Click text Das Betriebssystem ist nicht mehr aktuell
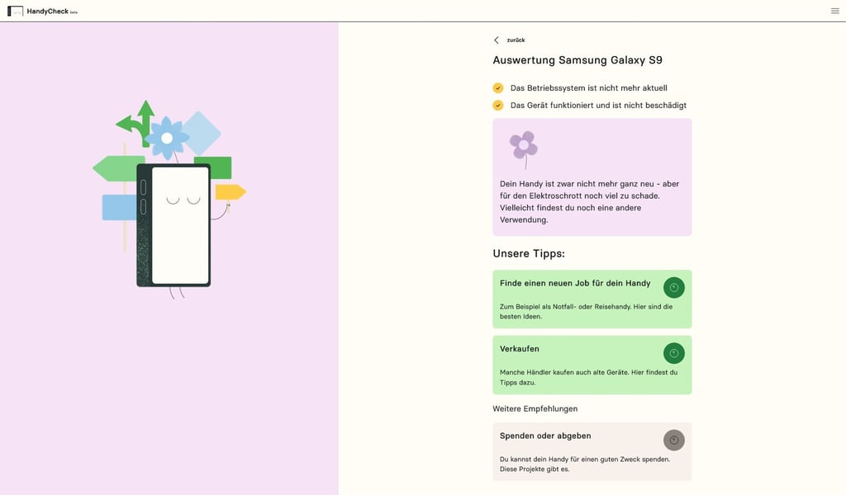The image size is (846, 495). 588,87
